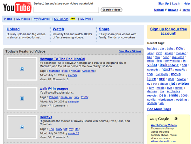The image size is (191, 144).
Task: Click the Search Videos button
Action: tap(111, 10)
